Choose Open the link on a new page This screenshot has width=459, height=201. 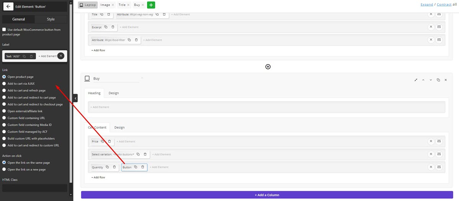click(x=4, y=169)
